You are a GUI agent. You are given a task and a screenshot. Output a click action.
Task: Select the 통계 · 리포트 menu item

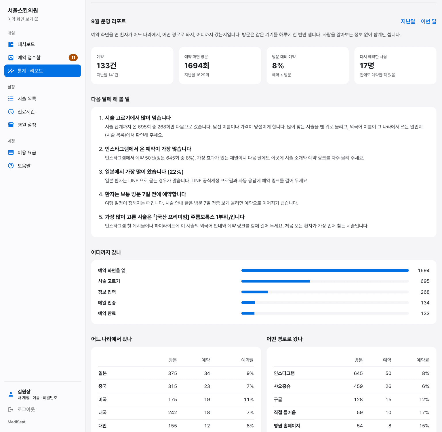point(43,71)
